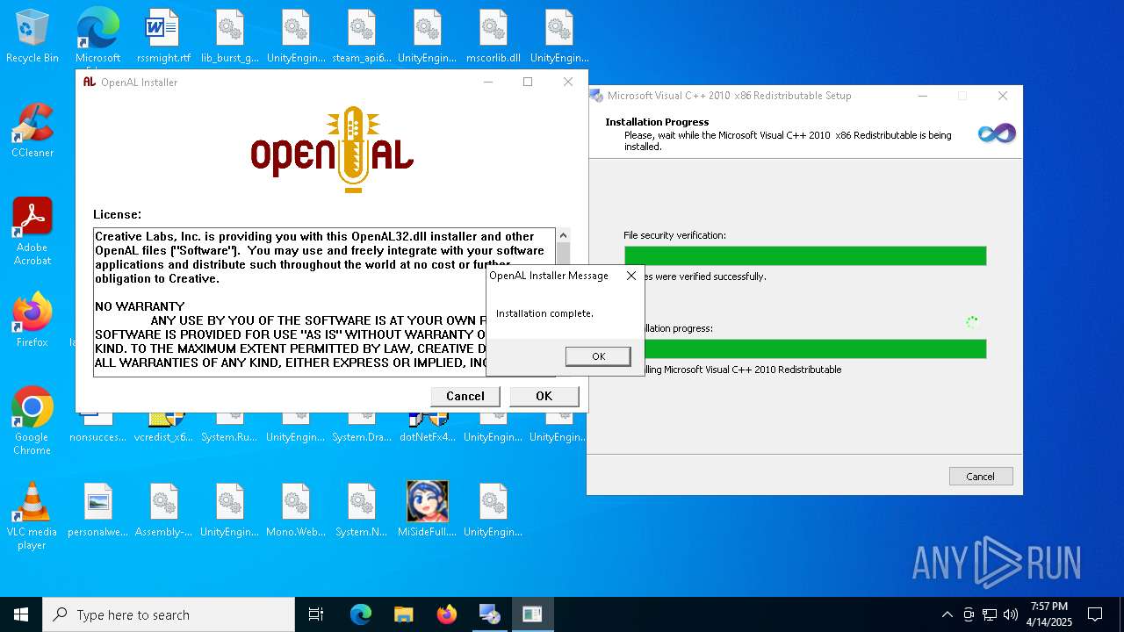Select the System.Ru... file label
Viewport: 1124px width, 632px height.
(x=229, y=437)
